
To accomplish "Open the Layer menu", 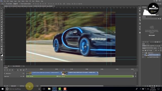I will click(15, 1).
